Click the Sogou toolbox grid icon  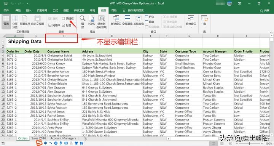81,143
